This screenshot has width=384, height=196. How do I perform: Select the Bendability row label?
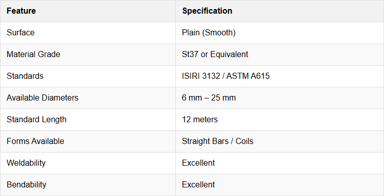(x=26, y=184)
